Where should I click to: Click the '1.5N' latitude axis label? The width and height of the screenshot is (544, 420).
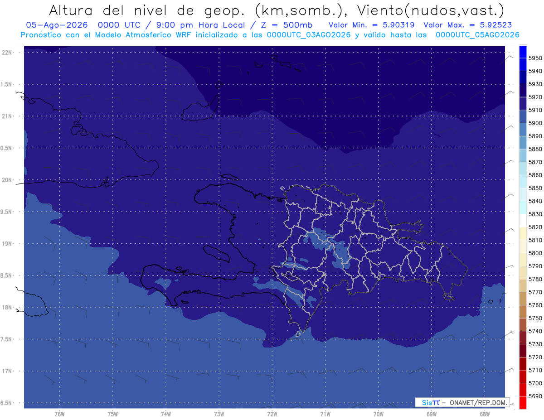[6, 84]
